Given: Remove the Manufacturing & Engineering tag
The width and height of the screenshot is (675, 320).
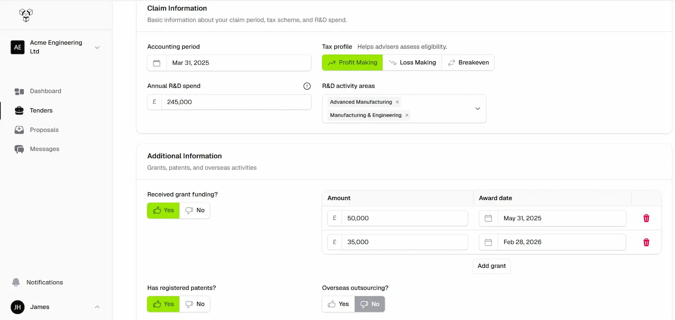Looking at the screenshot, I should pyautogui.click(x=407, y=115).
